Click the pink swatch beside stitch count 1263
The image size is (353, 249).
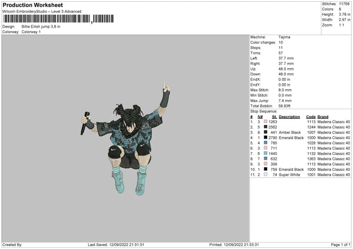pyautogui.click(x=265, y=122)
